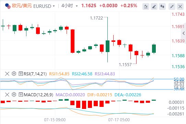Click the MACD(12,26,9) indicator label

pyautogui.click(x=38, y=95)
